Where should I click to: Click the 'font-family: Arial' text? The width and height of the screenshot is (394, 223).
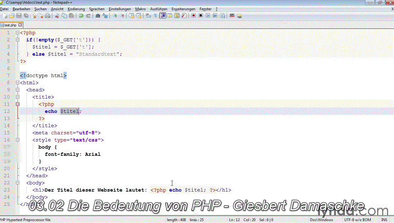73,154
